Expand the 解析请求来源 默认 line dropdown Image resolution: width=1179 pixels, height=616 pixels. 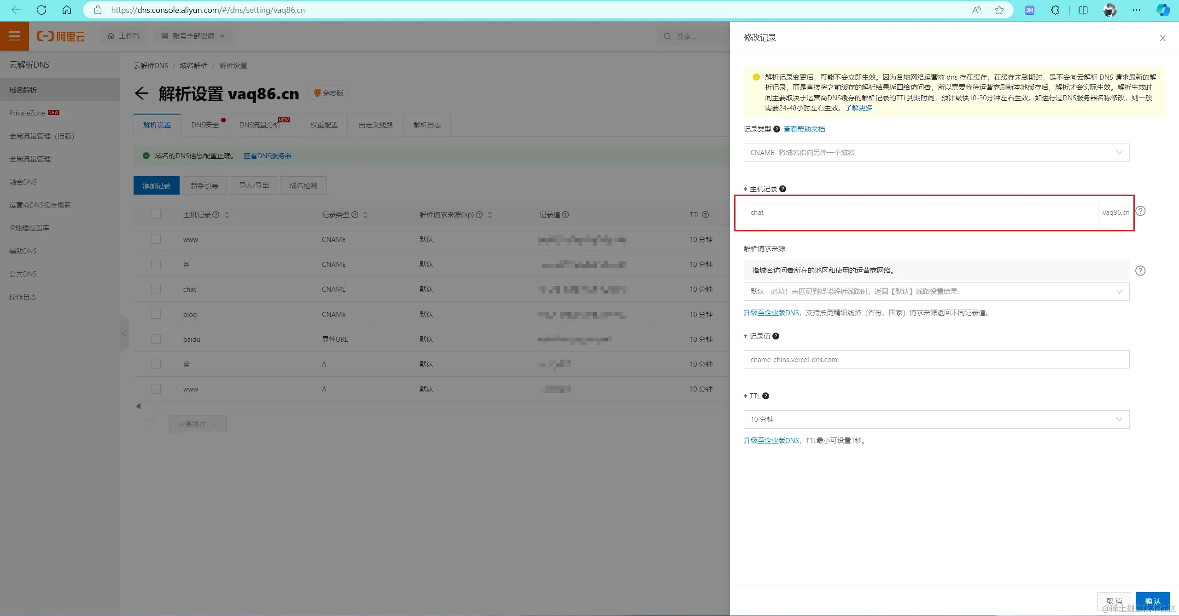tap(936, 292)
